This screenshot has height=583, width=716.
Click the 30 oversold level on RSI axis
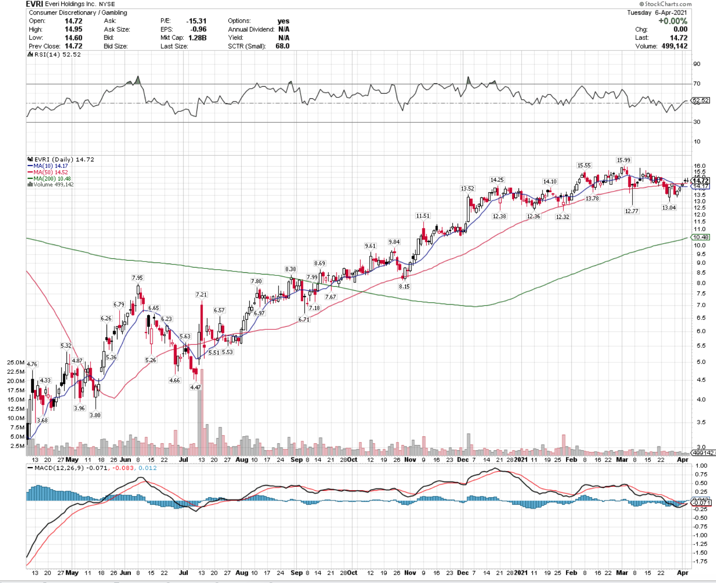(x=697, y=122)
